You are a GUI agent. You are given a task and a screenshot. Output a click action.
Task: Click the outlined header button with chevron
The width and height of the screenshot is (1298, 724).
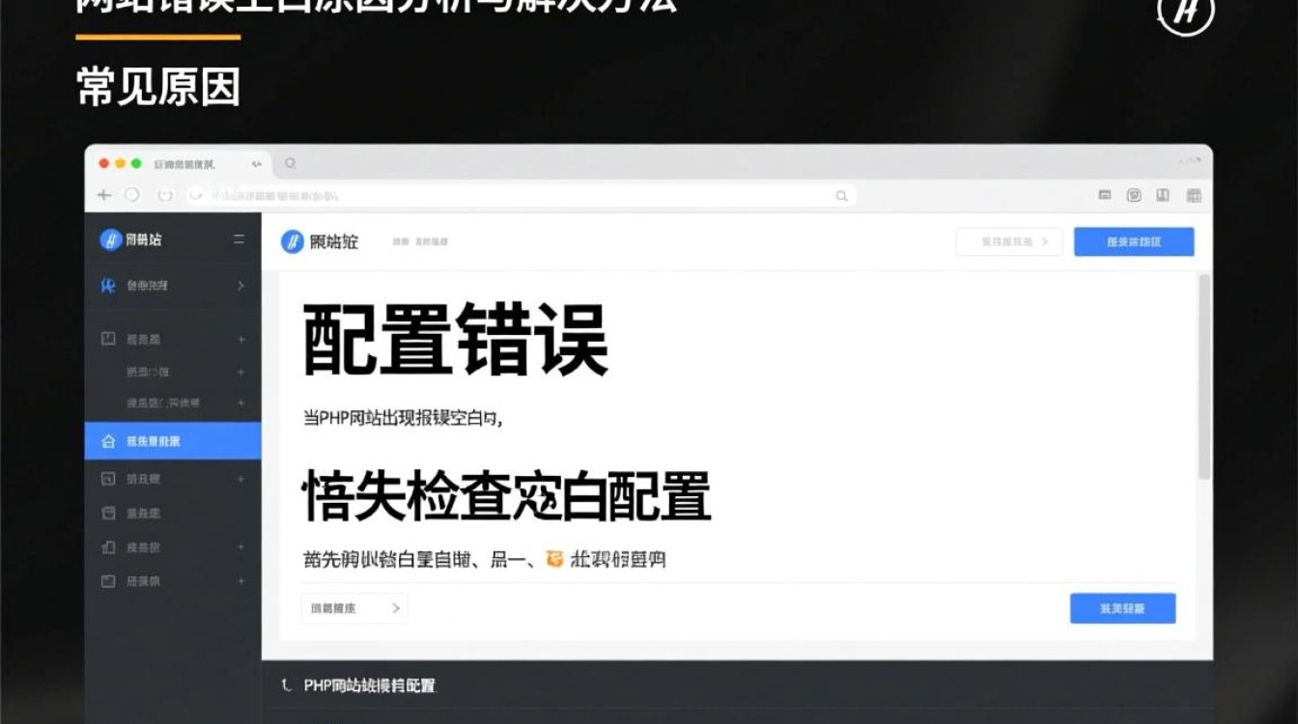click(1009, 242)
